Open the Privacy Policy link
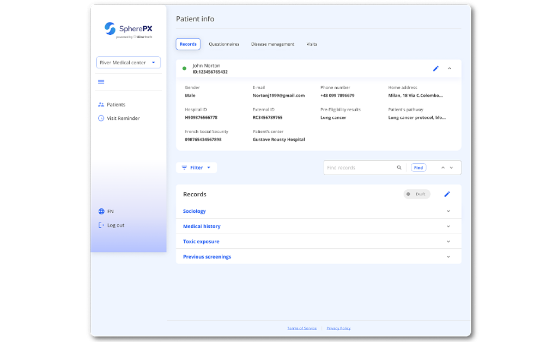 338,328
